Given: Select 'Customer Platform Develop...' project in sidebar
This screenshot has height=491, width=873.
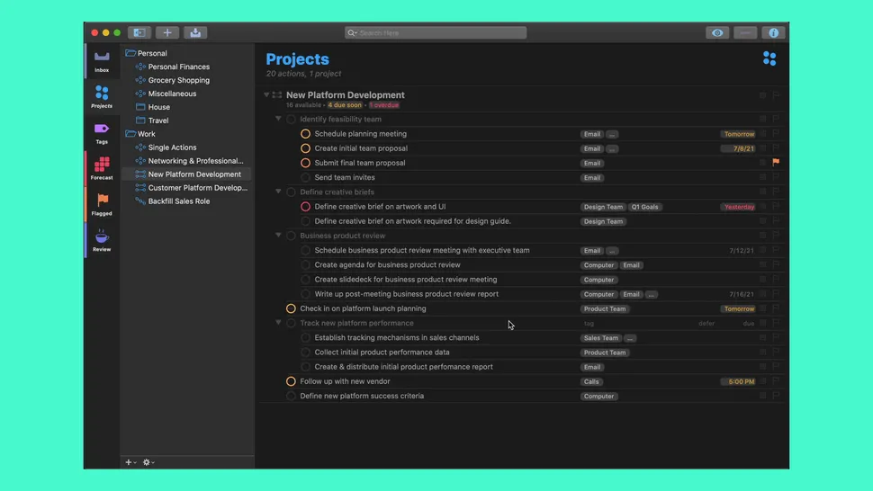Looking at the screenshot, I should pyautogui.click(x=197, y=188).
